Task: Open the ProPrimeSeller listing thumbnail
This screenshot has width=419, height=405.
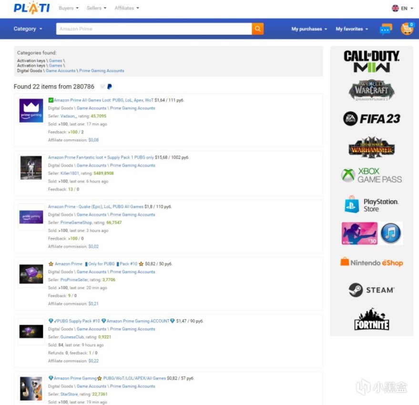Action: tap(31, 274)
